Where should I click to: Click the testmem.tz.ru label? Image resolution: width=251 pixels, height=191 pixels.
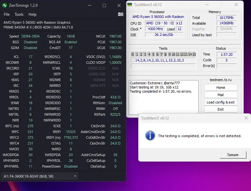[x=221, y=80]
